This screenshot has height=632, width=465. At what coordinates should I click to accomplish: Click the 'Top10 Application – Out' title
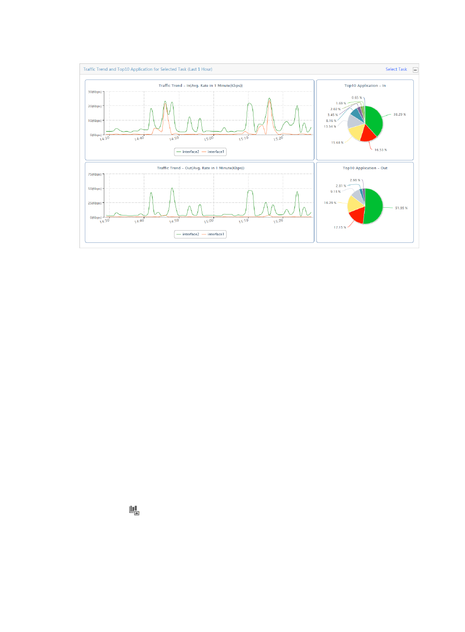point(365,168)
